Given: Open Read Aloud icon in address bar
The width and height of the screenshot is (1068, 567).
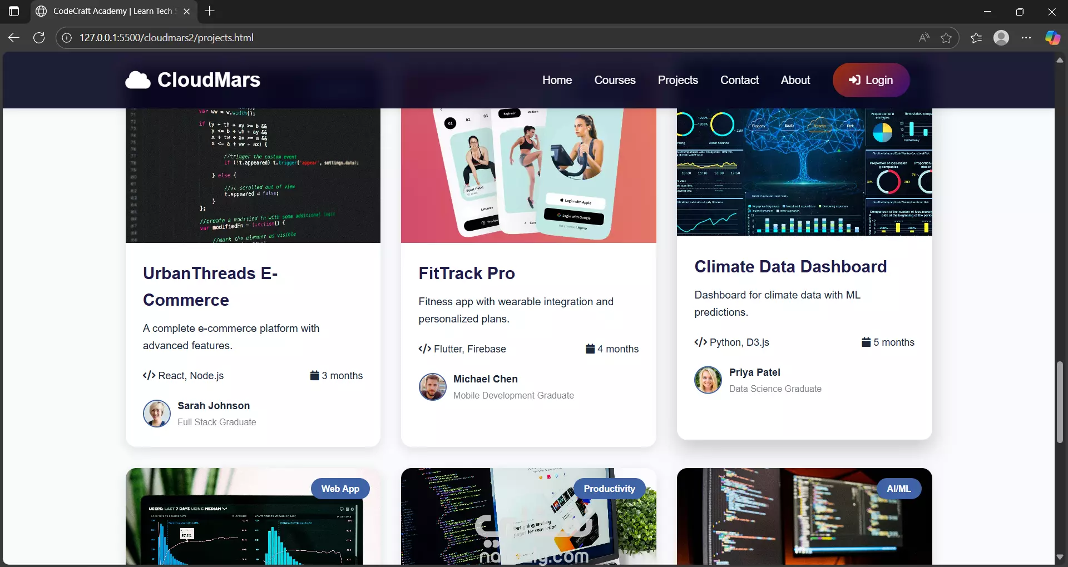Looking at the screenshot, I should click(x=924, y=38).
